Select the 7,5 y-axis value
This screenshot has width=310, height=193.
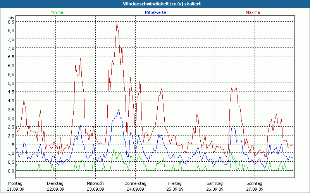[11, 39]
